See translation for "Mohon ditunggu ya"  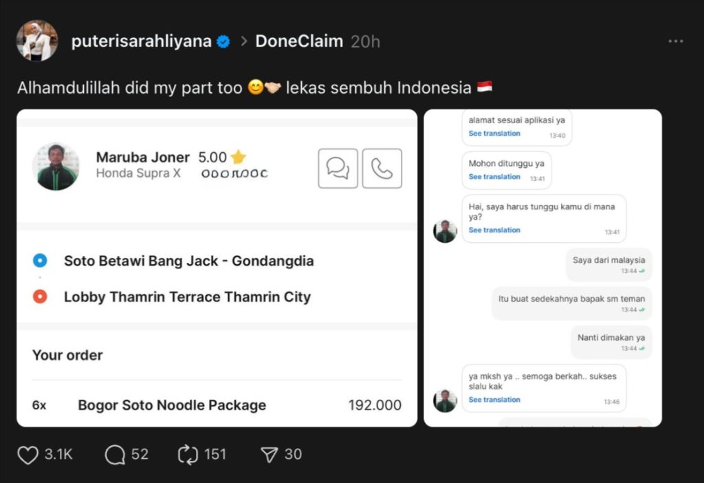point(494,177)
